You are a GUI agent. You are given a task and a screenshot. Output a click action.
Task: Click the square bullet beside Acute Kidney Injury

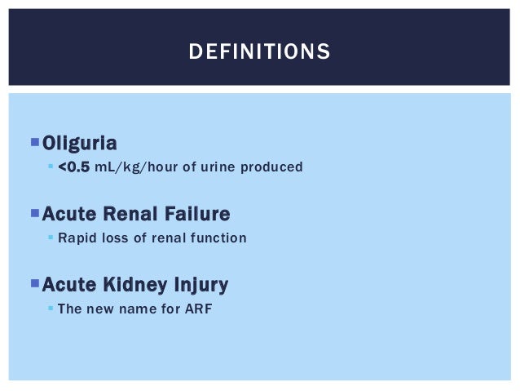[35, 283]
